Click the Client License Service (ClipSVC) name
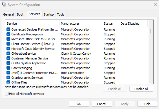Screen dimensions: 159x109 coord(32,44)
